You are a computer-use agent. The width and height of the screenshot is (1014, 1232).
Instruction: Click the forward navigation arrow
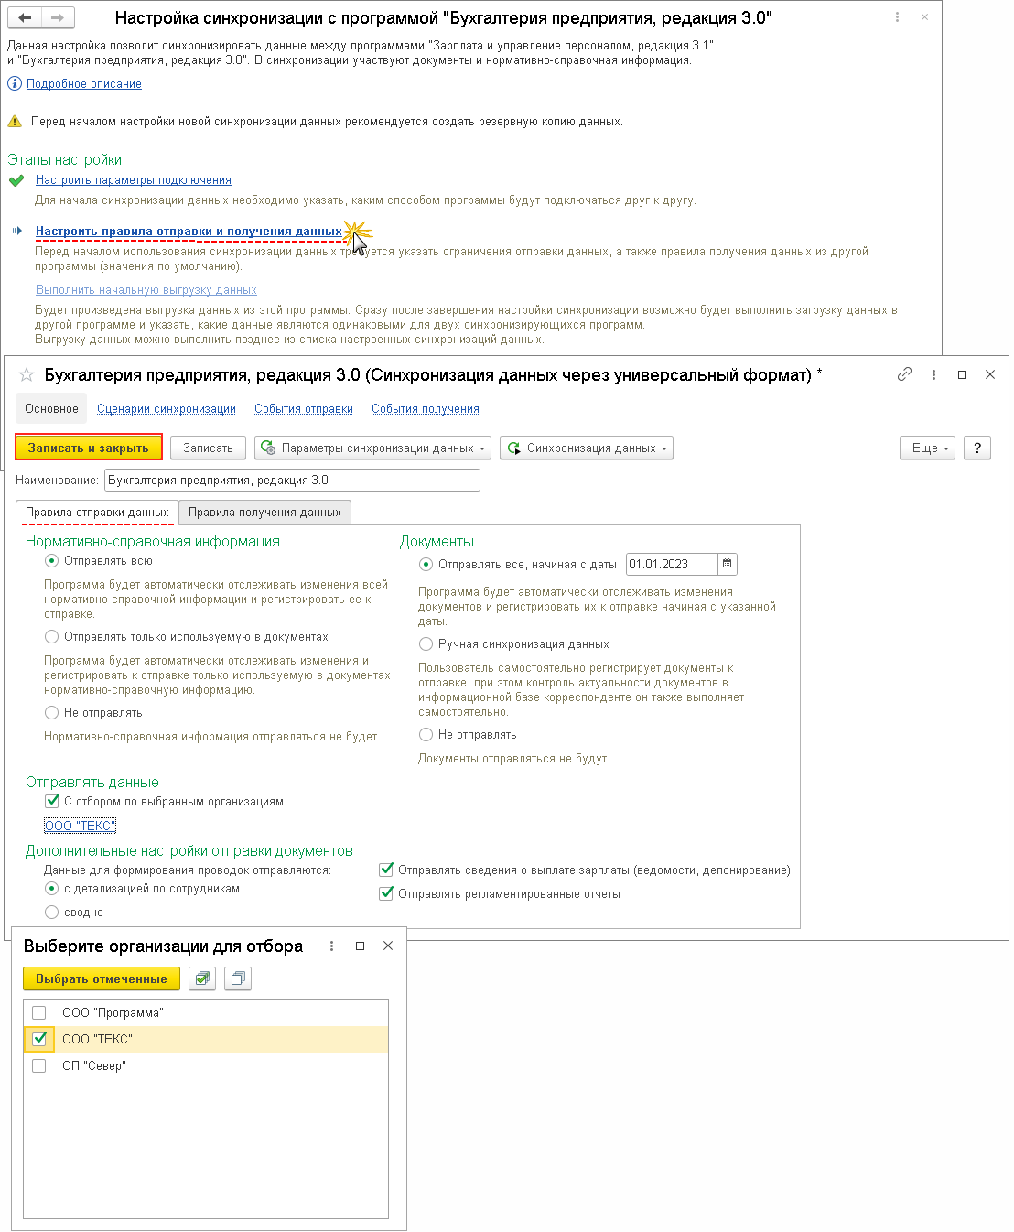pyautogui.click(x=58, y=17)
